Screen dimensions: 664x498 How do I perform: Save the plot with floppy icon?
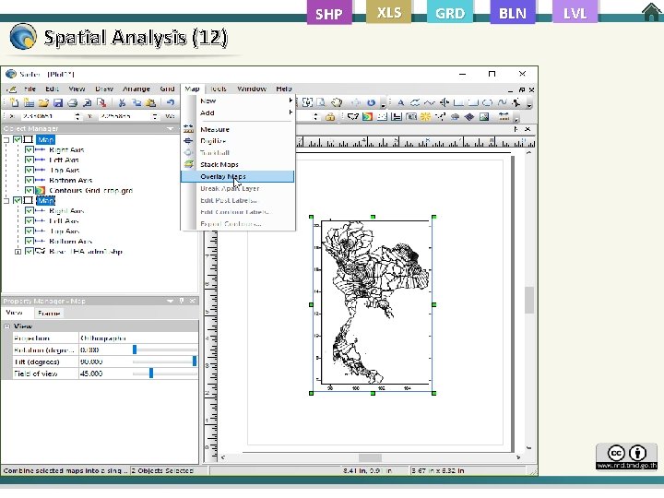[x=58, y=103]
